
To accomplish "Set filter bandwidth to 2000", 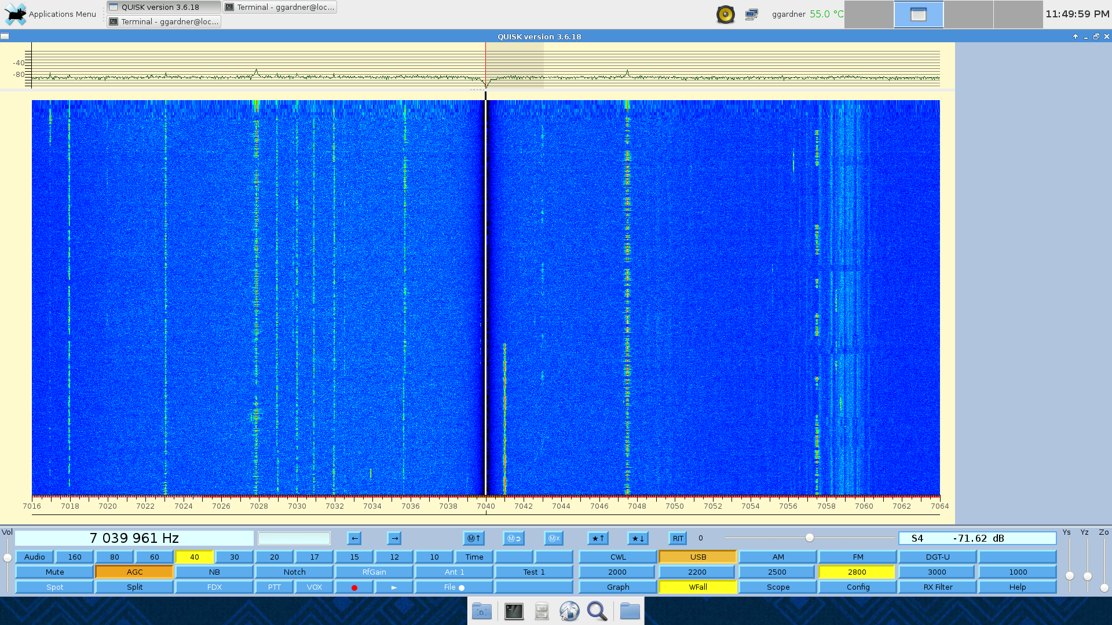I will tap(617, 572).
